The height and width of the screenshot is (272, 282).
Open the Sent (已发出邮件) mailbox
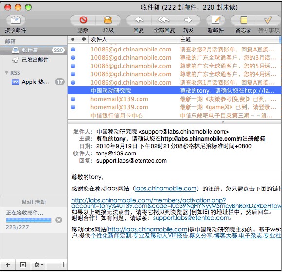[x=34, y=60]
